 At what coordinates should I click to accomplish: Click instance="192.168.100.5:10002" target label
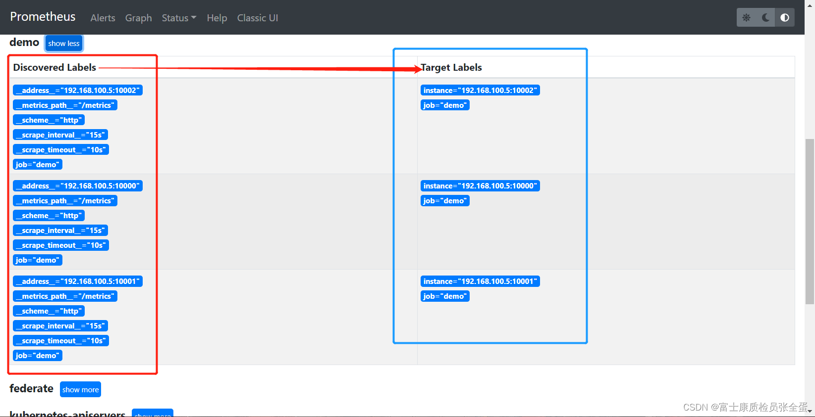pos(480,91)
